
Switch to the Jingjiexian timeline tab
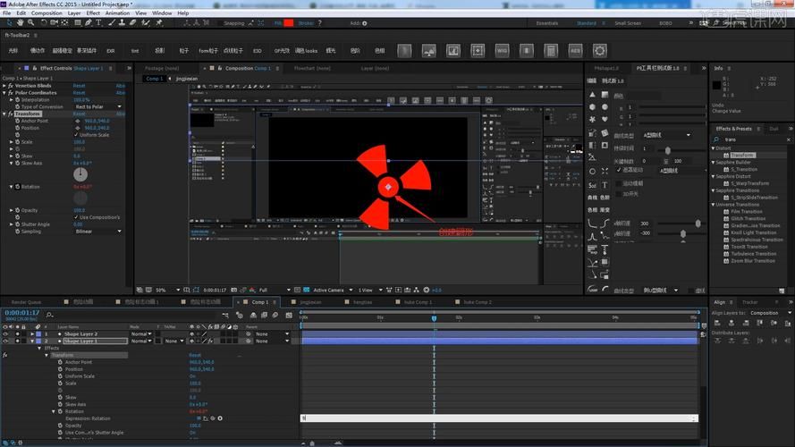(x=310, y=302)
